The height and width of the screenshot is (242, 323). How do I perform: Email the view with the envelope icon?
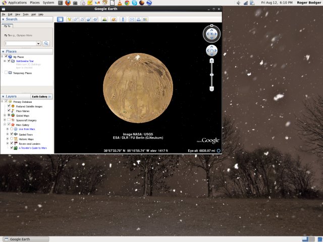point(132,19)
